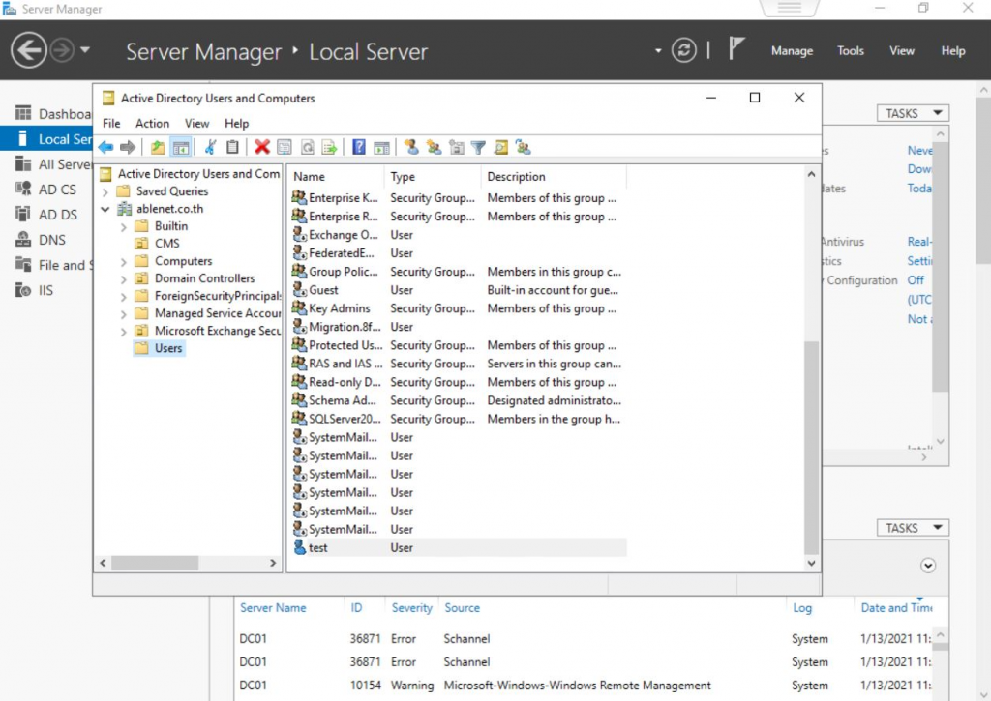This screenshot has height=701, width=991.
Task: Go to DNS in Server Manager sidebar
Action: pos(52,239)
